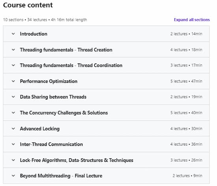The height and width of the screenshot is (186, 217).
Task: Click '3 lectures • 17min' text
Action: (x=186, y=65)
